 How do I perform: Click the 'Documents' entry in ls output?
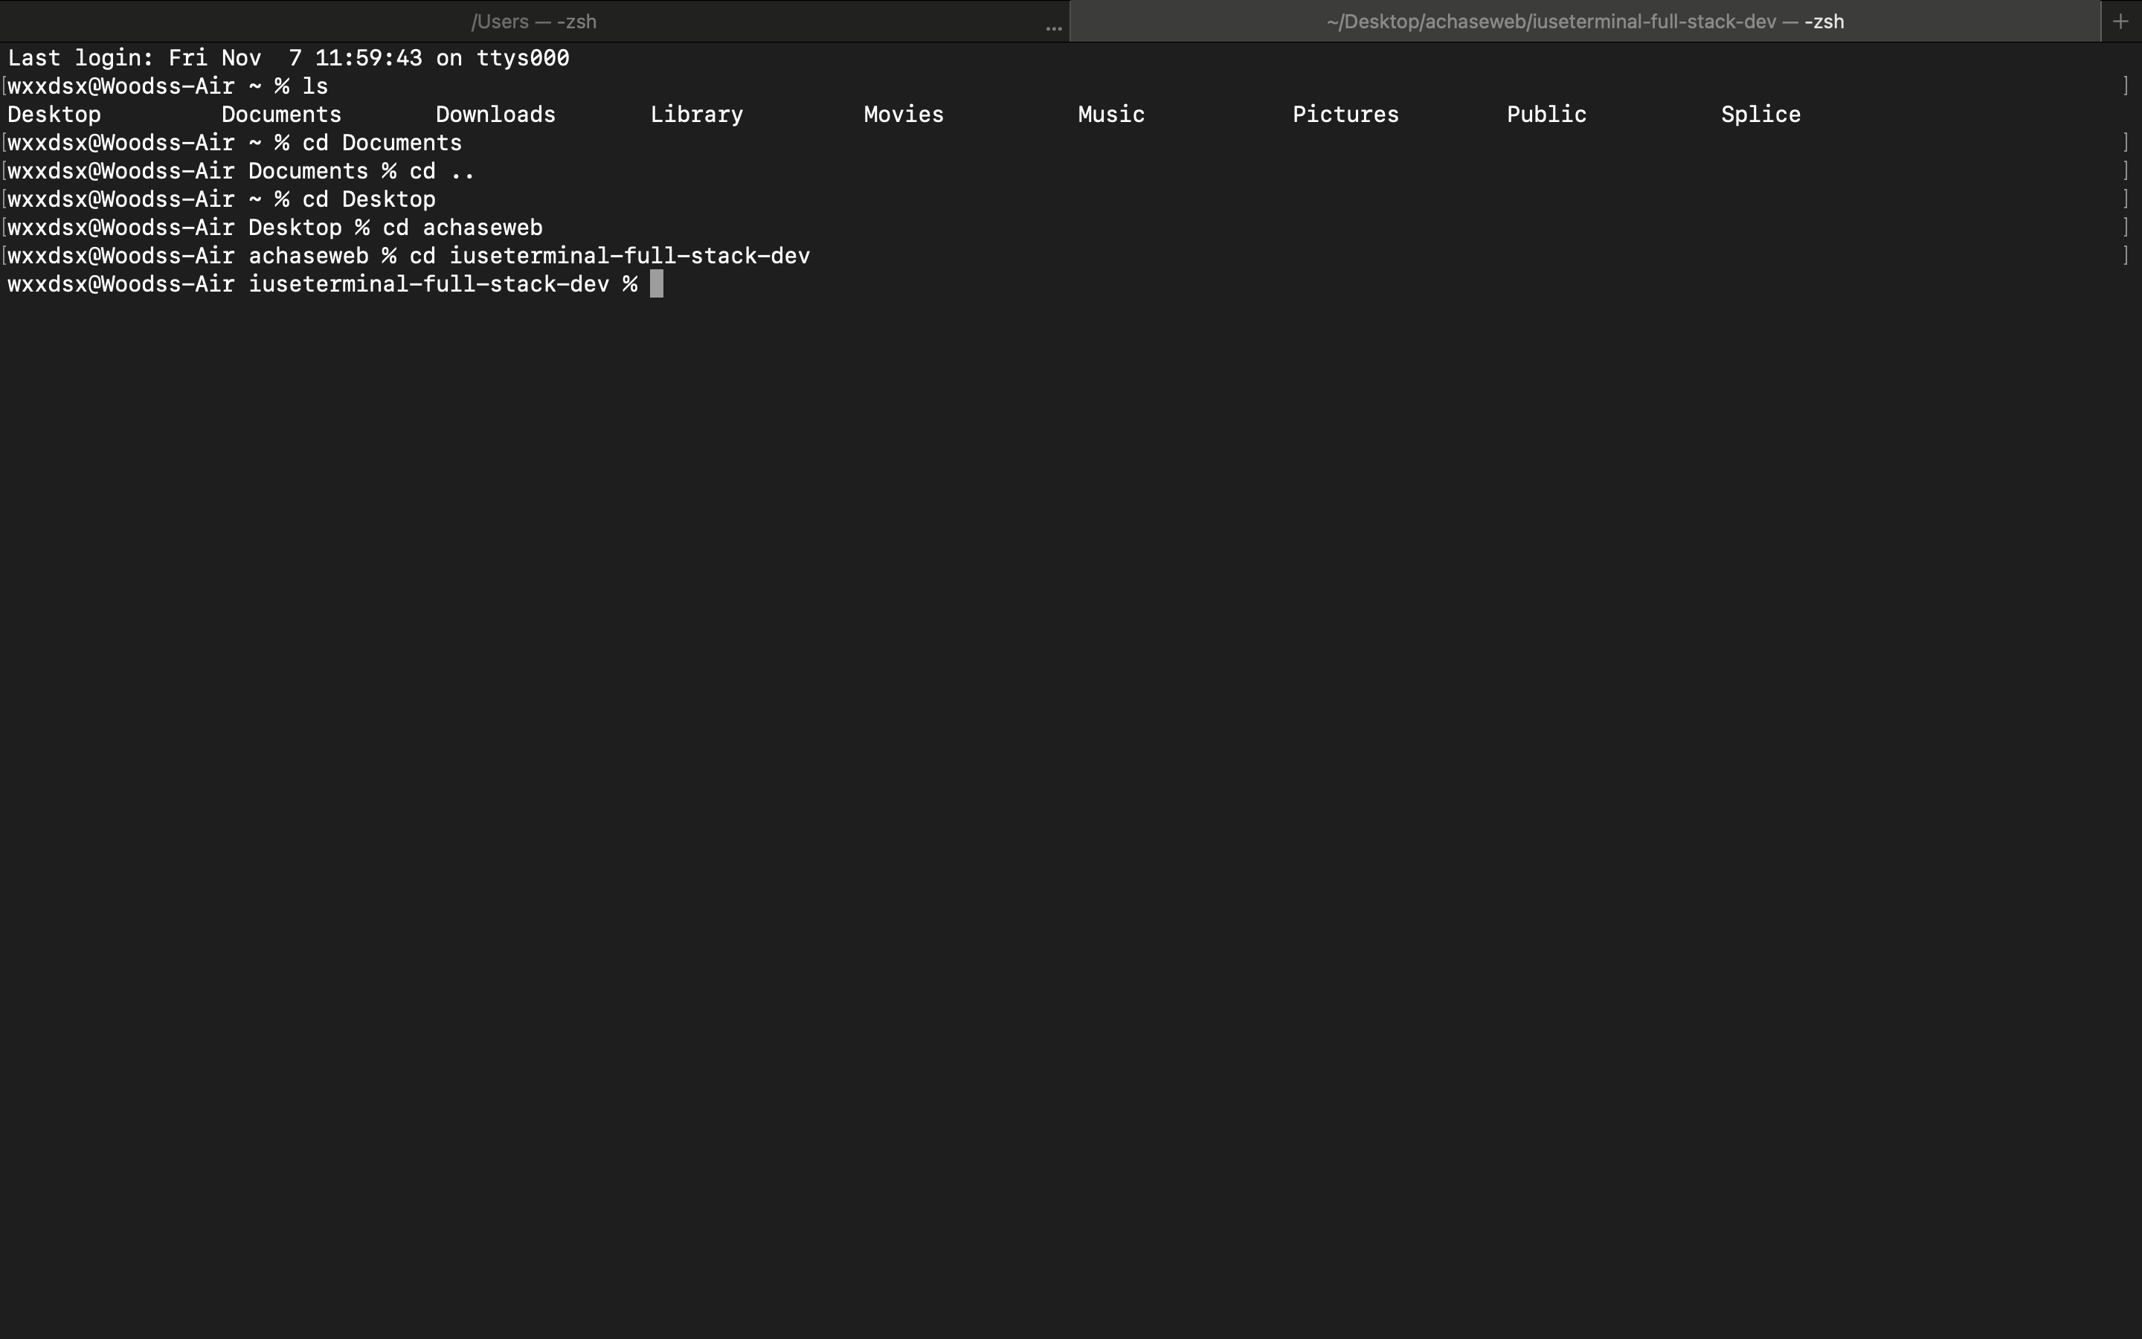pyautogui.click(x=281, y=115)
